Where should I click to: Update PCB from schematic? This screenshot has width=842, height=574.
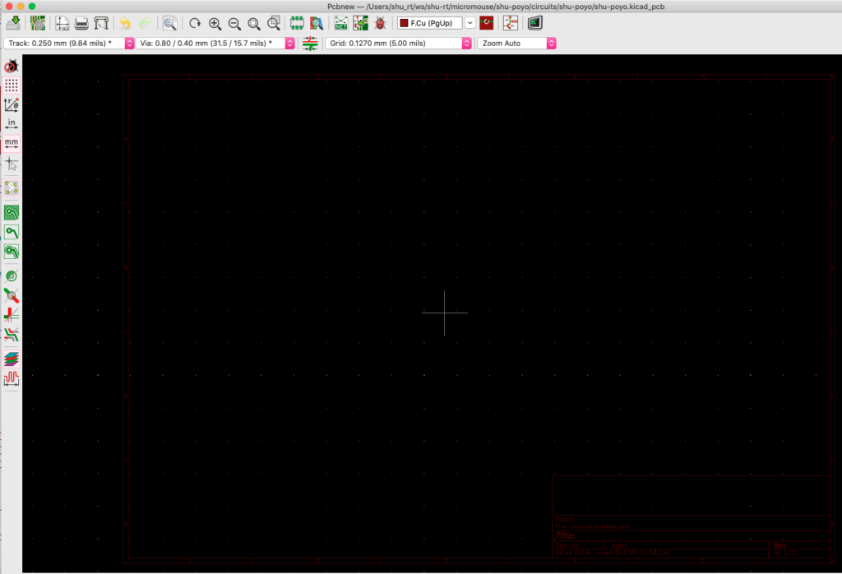click(x=360, y=23)
